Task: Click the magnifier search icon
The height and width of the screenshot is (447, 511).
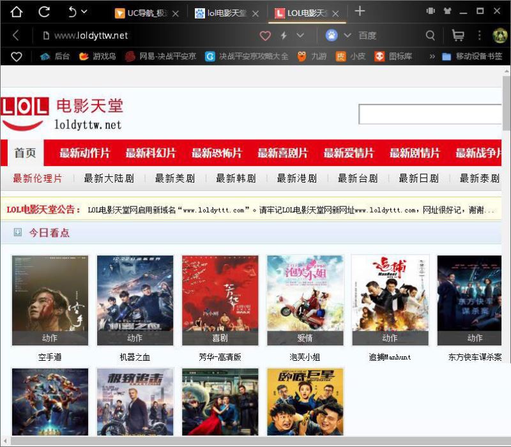Action: tap(431, 35)
